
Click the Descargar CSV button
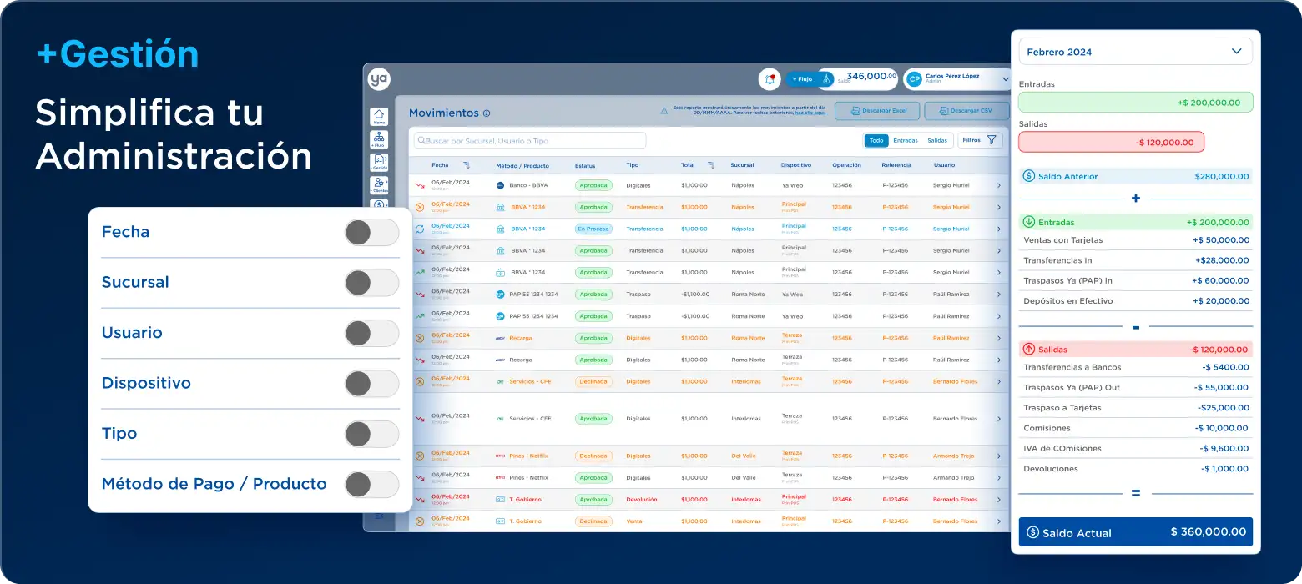point(966,111)
